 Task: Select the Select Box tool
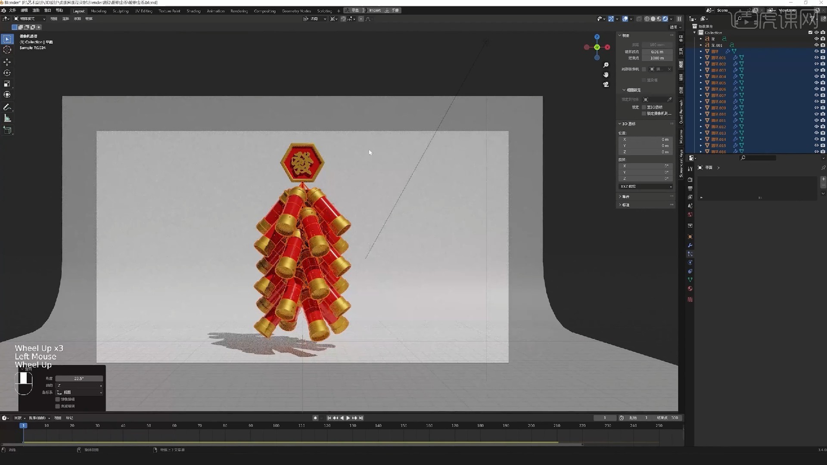click(x=7, y=39)
